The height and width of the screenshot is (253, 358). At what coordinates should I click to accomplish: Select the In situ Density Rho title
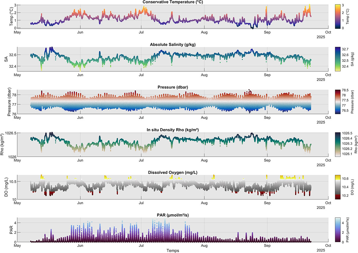[173, 130]
